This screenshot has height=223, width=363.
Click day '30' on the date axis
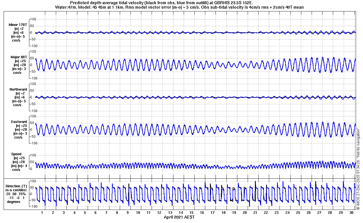351,212
